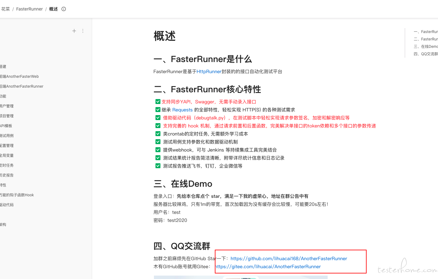
Task: Open 配置管理 page in sidebar
Action: 7,146
